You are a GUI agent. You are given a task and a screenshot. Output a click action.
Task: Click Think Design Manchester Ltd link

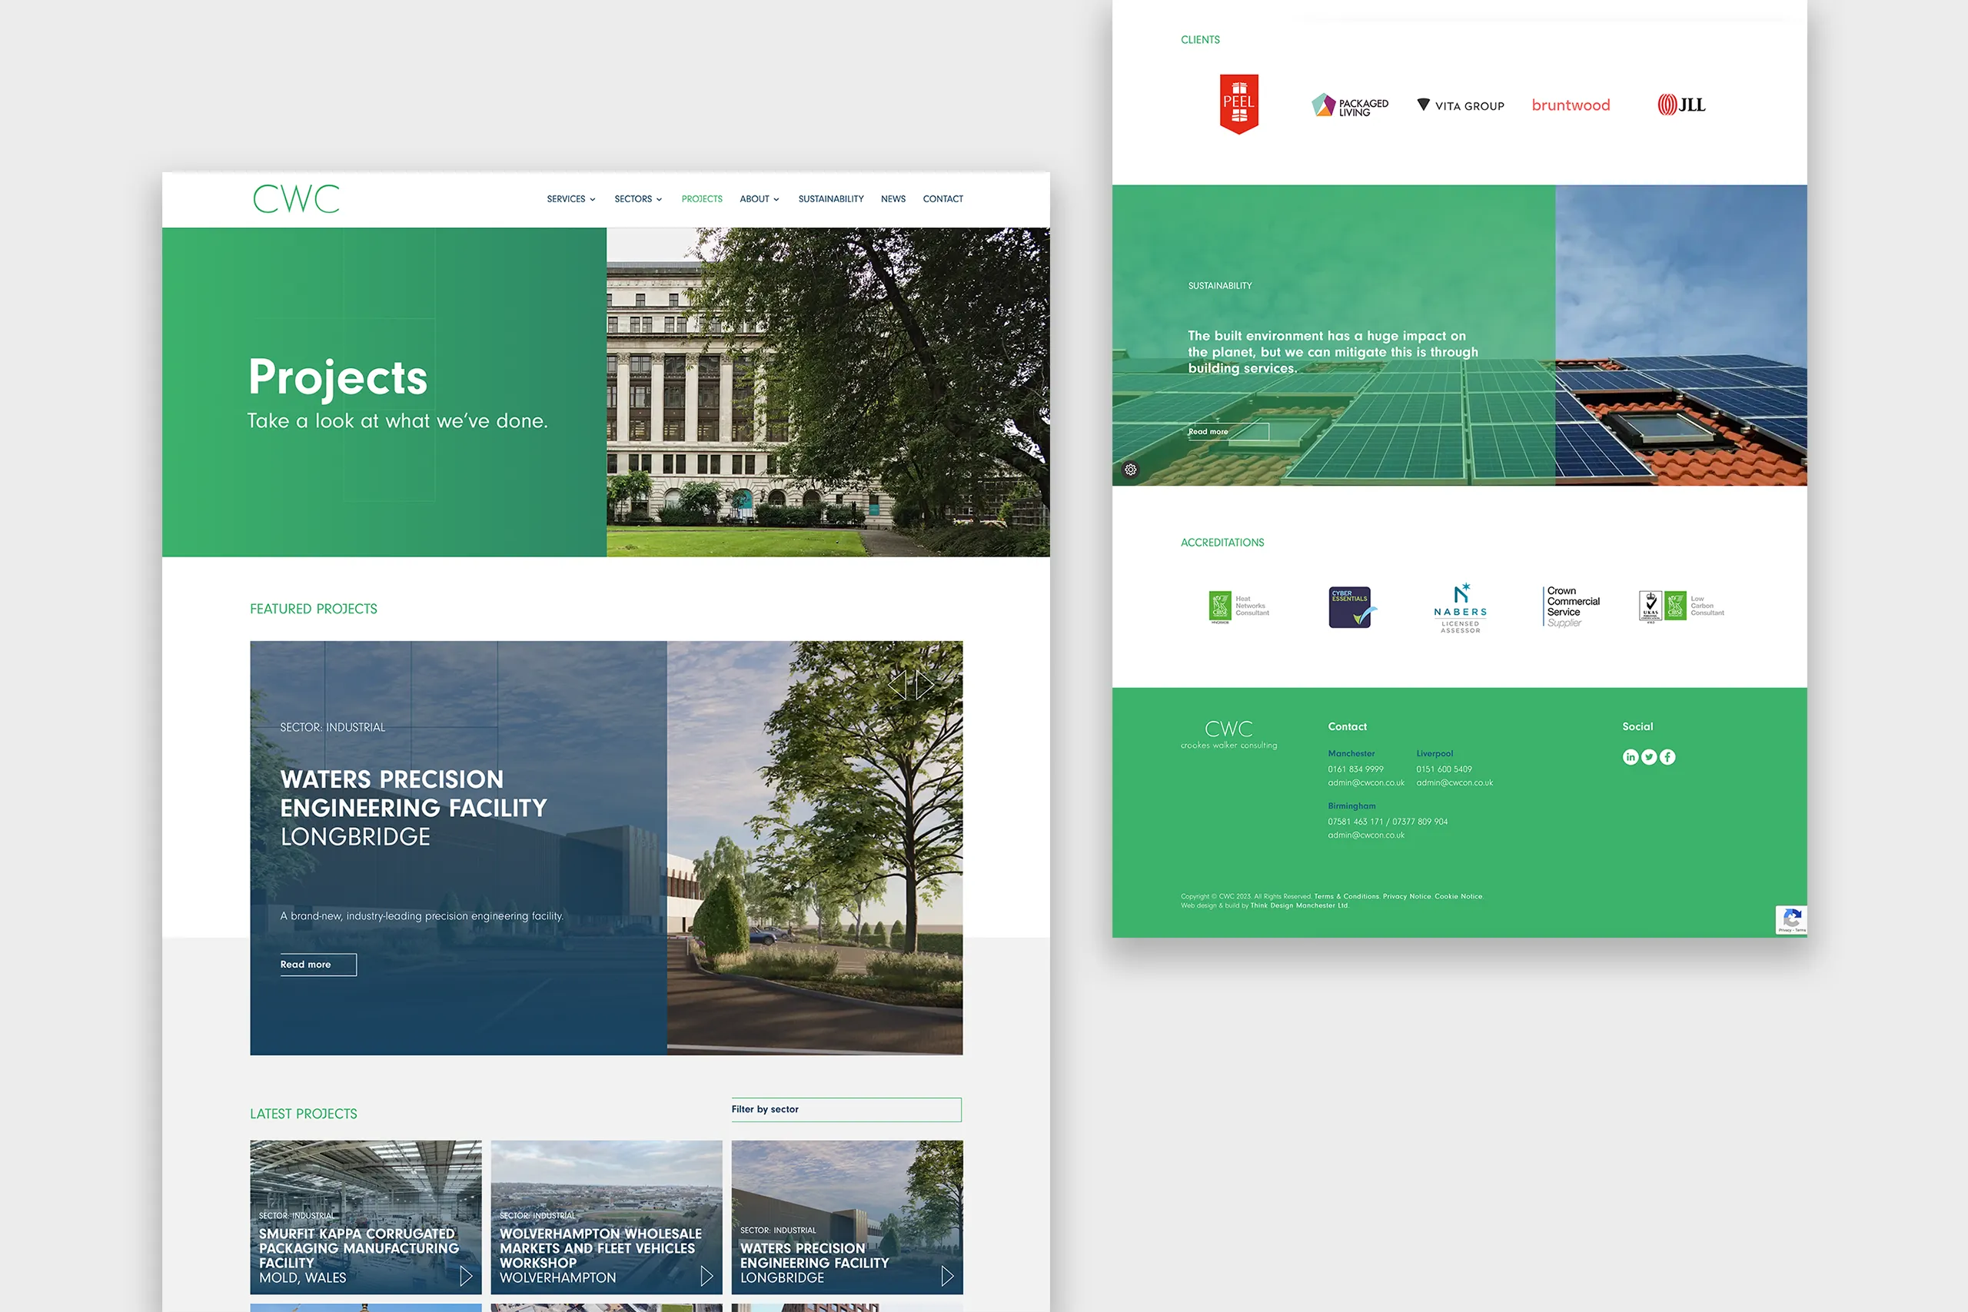pos(1298,905)
